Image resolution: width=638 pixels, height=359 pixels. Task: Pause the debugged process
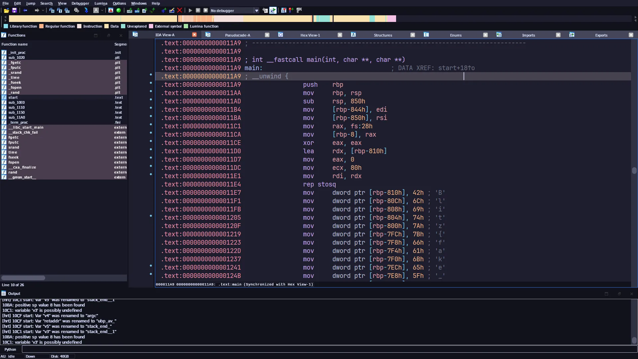coord(198,10)
